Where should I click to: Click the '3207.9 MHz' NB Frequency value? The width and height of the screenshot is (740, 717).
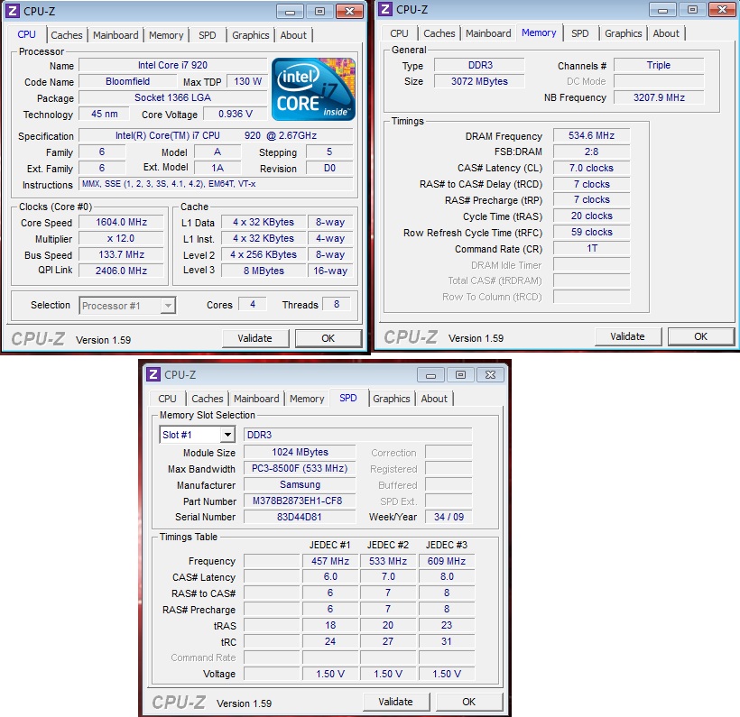point(659,97)
